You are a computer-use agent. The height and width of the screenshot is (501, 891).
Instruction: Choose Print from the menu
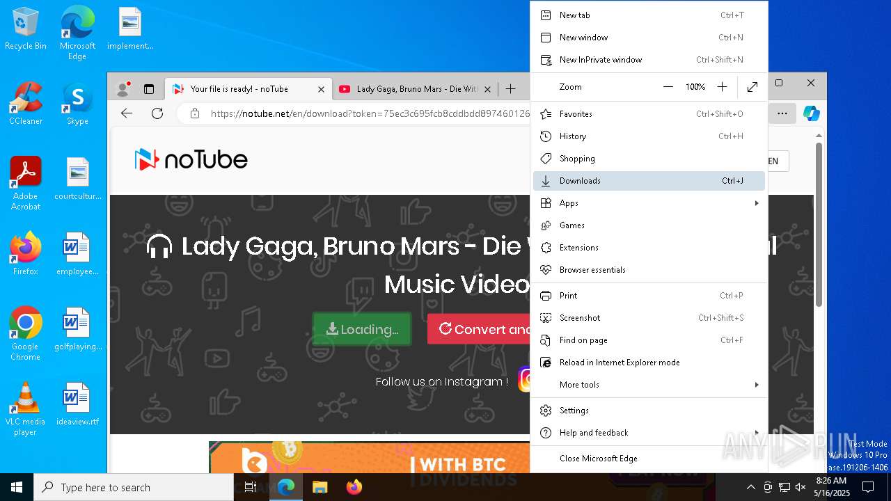(x=649, y=296)
